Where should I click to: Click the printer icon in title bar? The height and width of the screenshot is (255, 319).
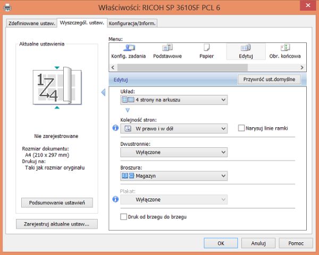[8, 8]
